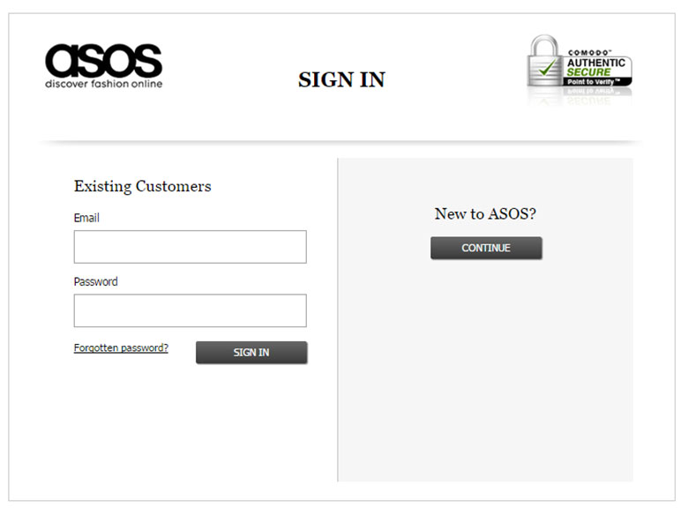Click the Comodo Authentic Secure badge text
The height and width of the screenshot is (515, 681).
tap(597, 68)
